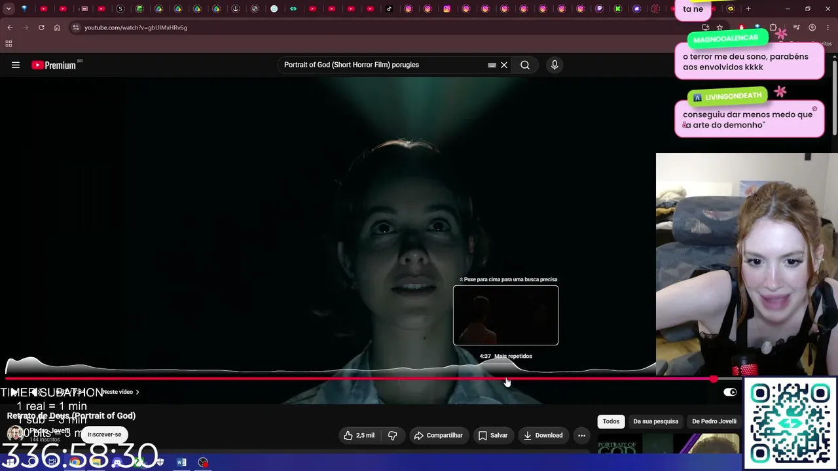Open the on-screen keyboard in search box

[492, 65]
